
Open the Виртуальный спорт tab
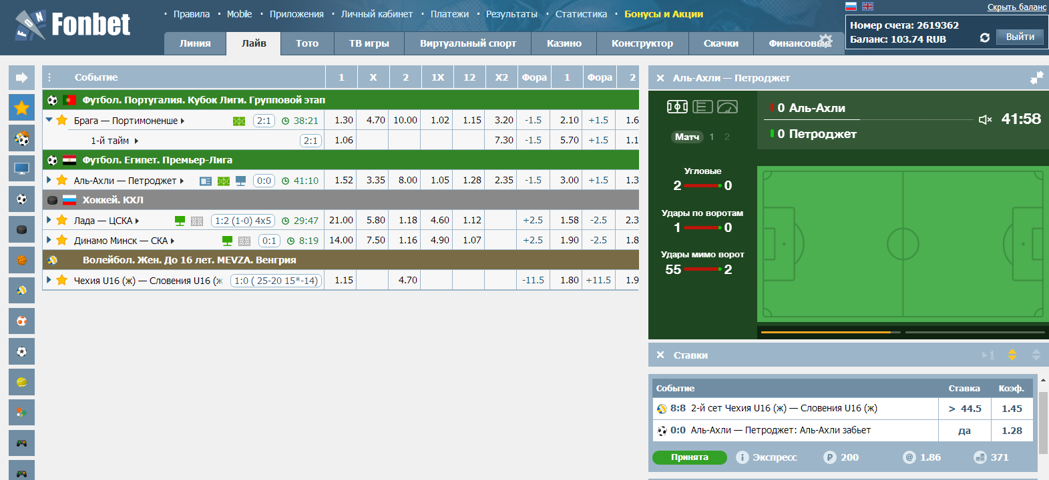click(468, 43)
